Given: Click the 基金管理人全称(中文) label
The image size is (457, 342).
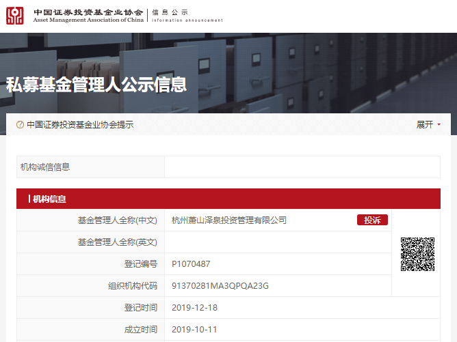Looking at the screenshot, I should point(118,220).
